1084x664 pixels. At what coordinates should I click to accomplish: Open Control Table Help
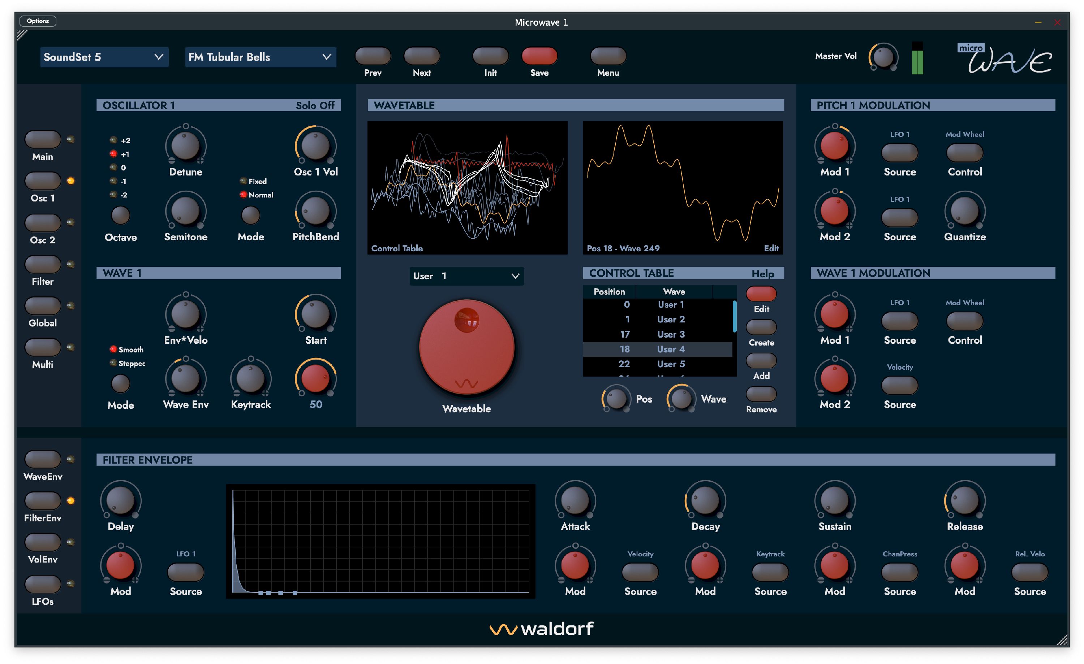pyautogui.click(x=762, y=274)
